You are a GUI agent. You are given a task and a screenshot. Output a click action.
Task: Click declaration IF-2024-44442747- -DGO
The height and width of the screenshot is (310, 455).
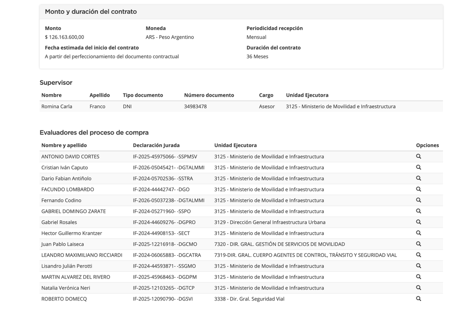tap(161, 189)
